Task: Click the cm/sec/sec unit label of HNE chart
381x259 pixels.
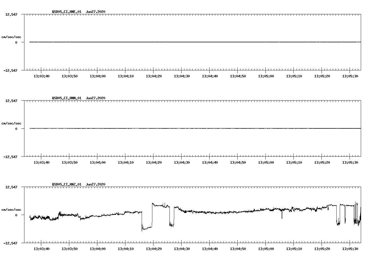Action: coord(11,37)
